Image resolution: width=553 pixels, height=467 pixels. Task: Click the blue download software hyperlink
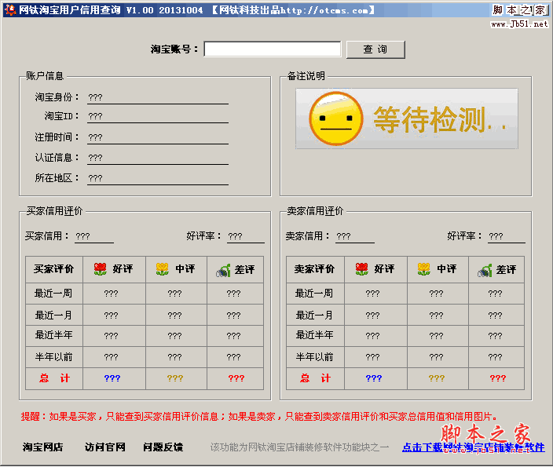474,447
